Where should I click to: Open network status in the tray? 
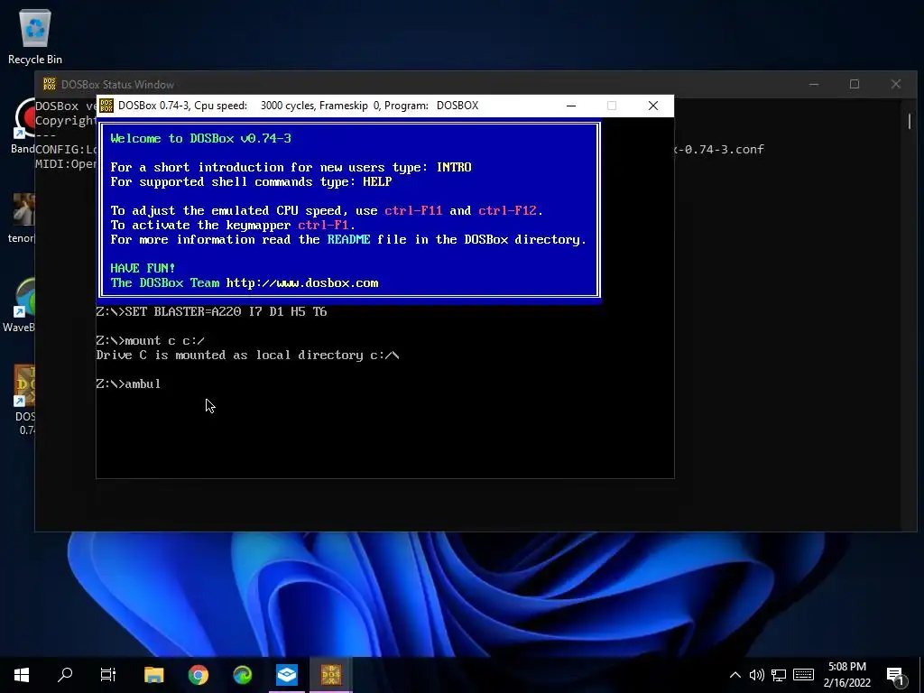pyautogui.click(x=779, y=675)
